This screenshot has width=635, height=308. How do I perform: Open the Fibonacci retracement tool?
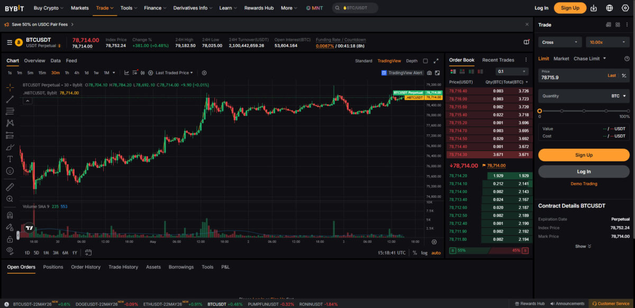[10, 111]
